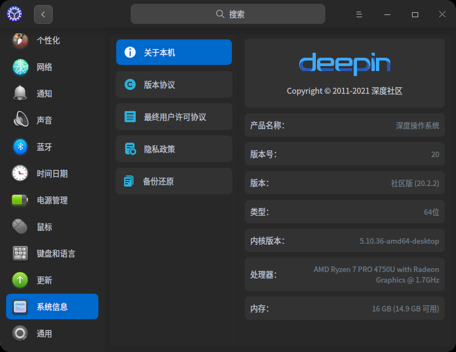Open the 个性化 category
The width and height of the screenshot is (456, 352).
(52, 41)
